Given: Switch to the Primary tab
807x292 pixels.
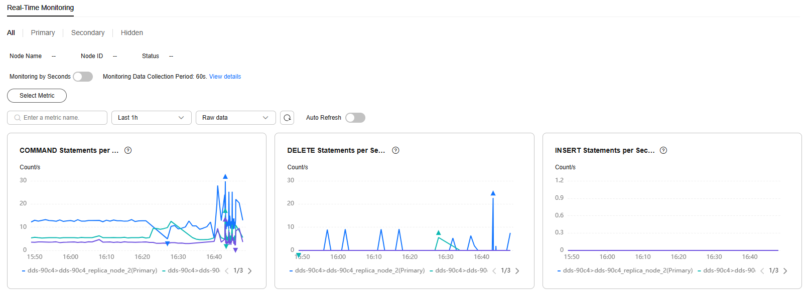Looking at the screenshot, I should point(43,33).
